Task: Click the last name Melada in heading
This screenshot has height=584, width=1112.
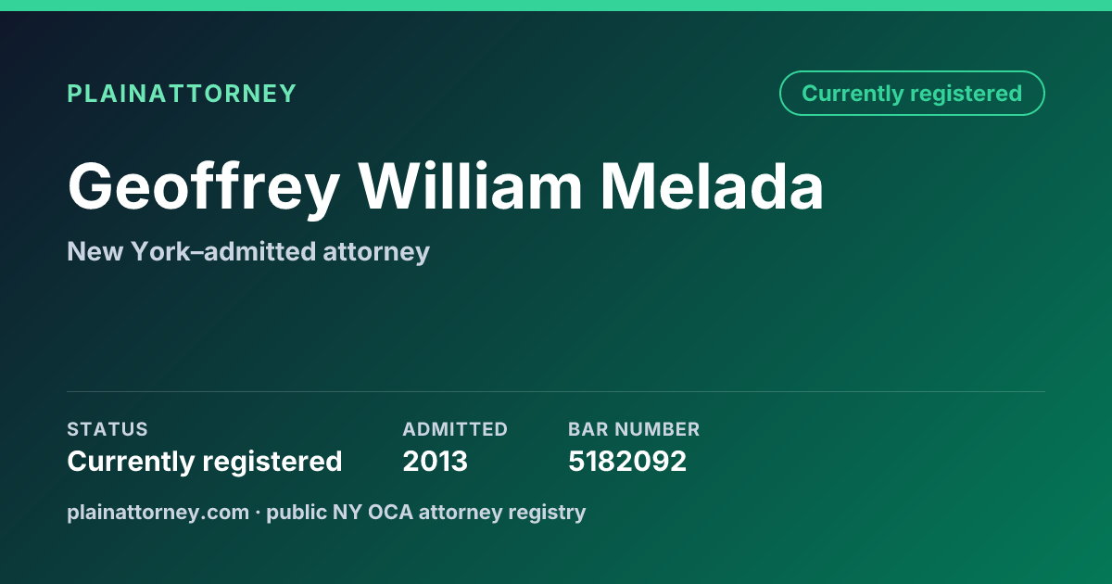Action: pyautogui.click(x=713, y=187)
